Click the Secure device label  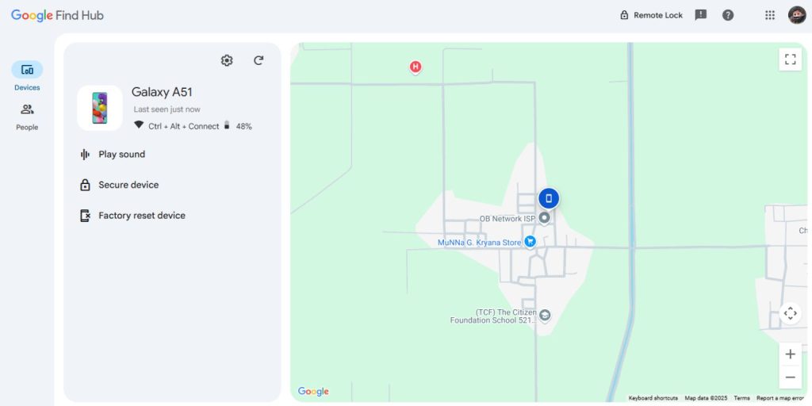pyautogui.click(x=128, y=185)
